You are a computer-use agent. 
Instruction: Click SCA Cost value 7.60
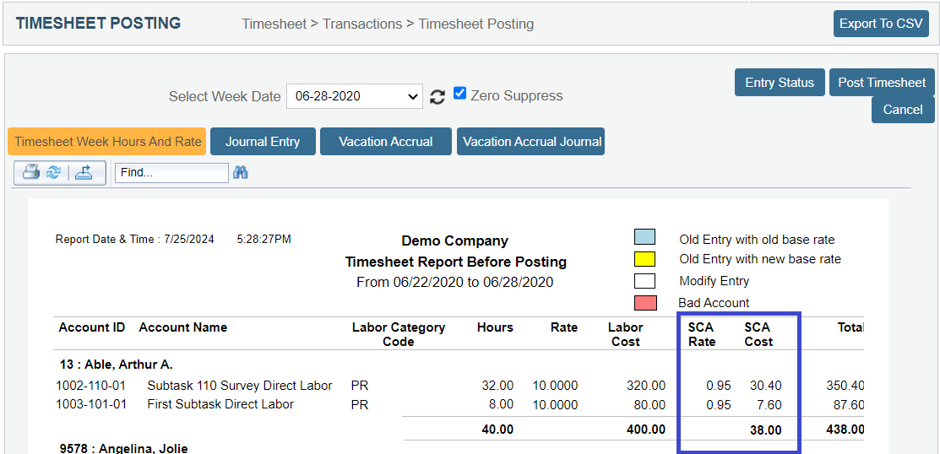(769, 405)
